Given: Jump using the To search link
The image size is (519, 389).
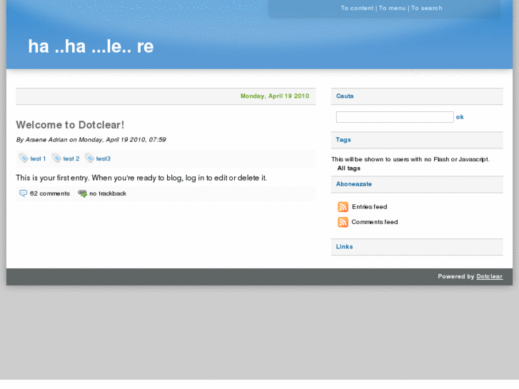Looking at the screenshot, I should (427, 8).
